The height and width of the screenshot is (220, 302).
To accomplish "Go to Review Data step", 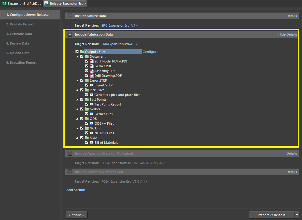I will (x=30, y=43).
